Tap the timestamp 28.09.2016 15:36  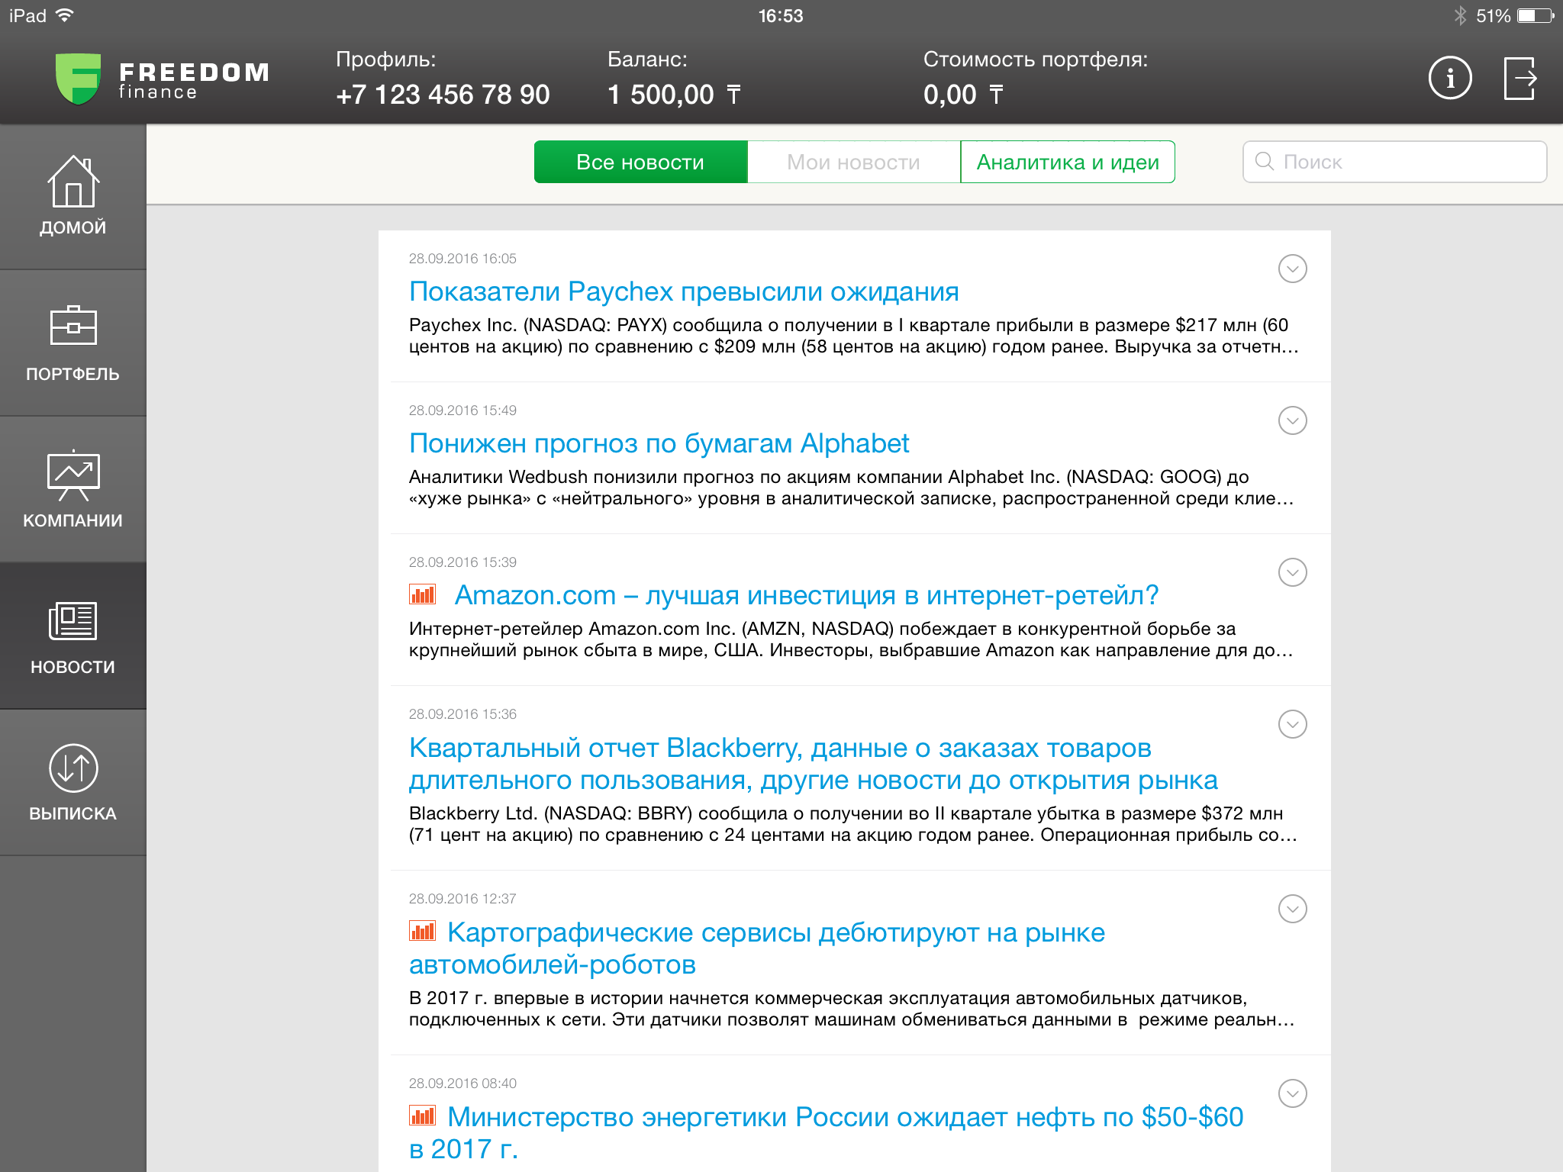click(x=462, y=714)
